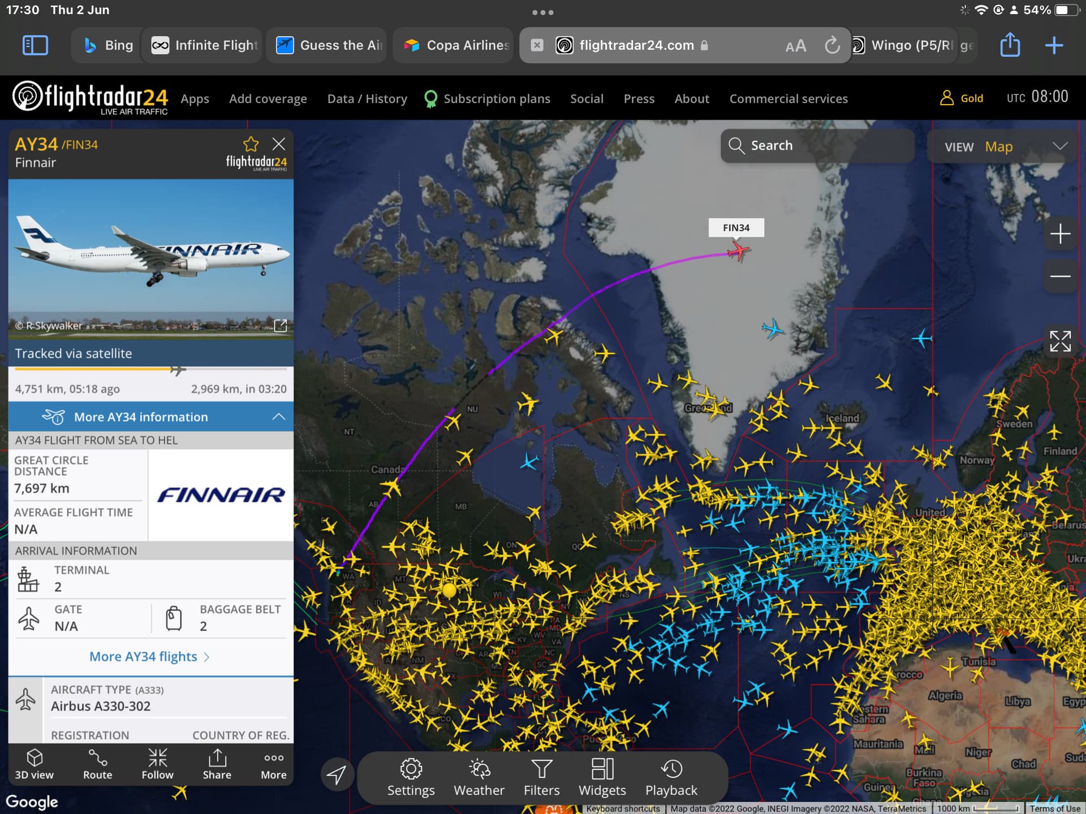Viewport: 1086px width, 814px height.
Task: Click the Gold account button
Action: coord(962,98)
